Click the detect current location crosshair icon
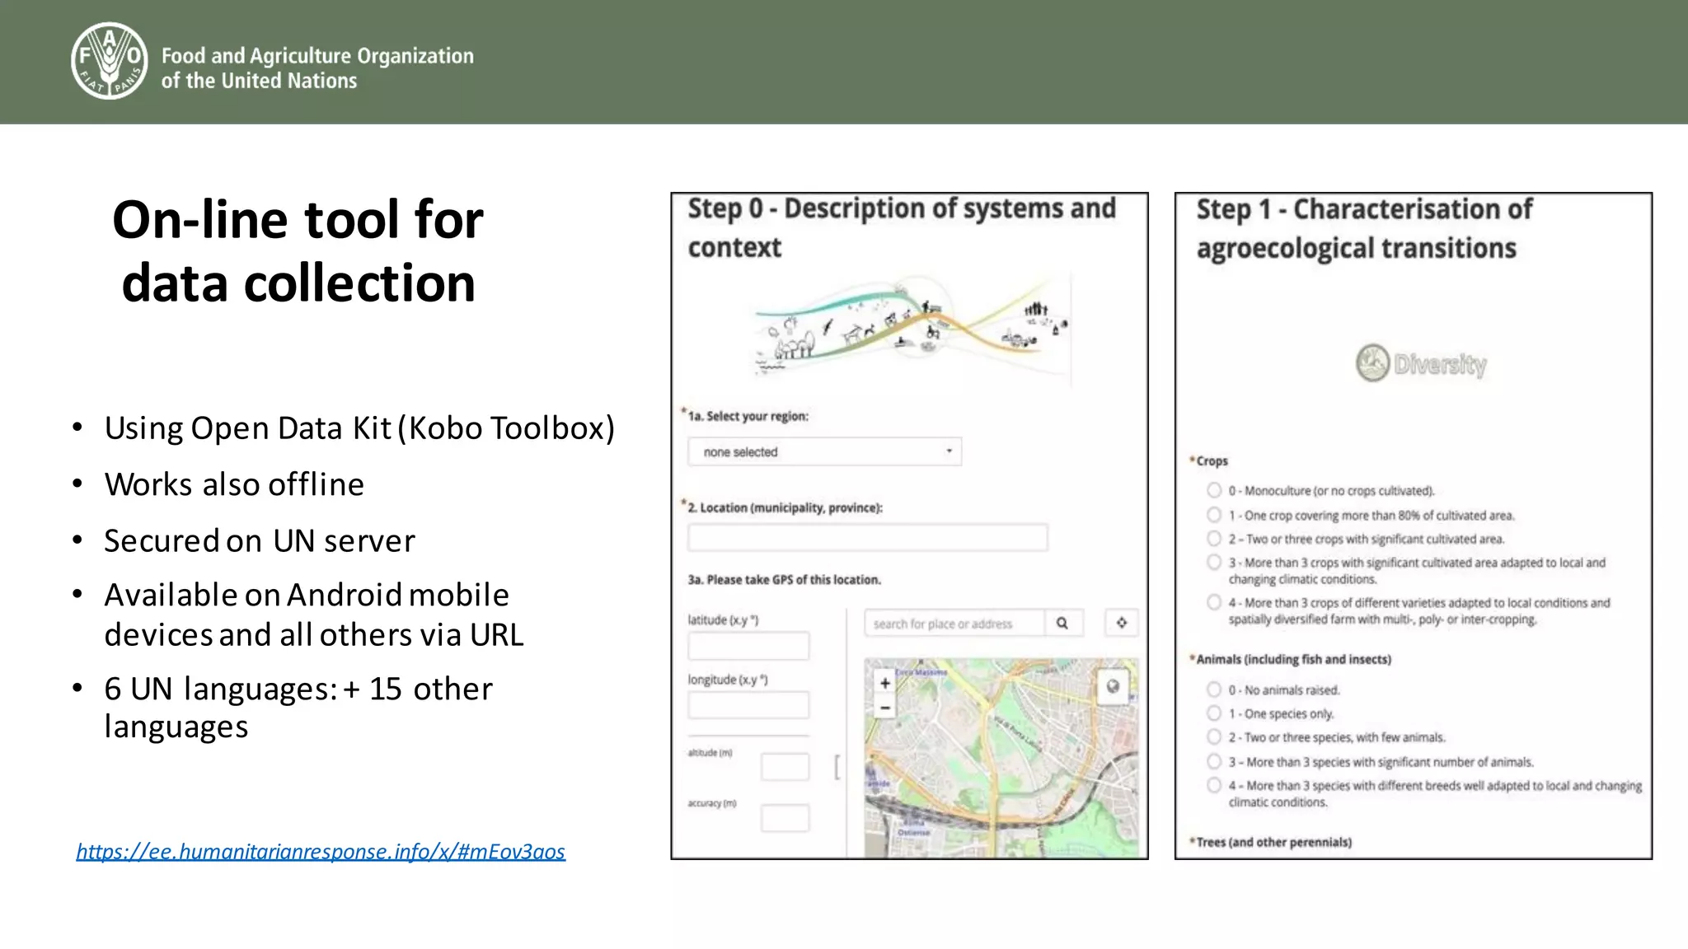 [x=1121, y=623]
